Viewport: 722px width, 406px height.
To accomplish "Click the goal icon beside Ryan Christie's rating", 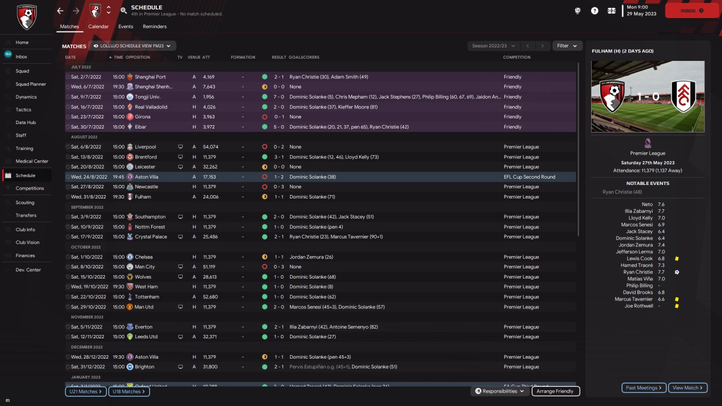I will 677,272.
